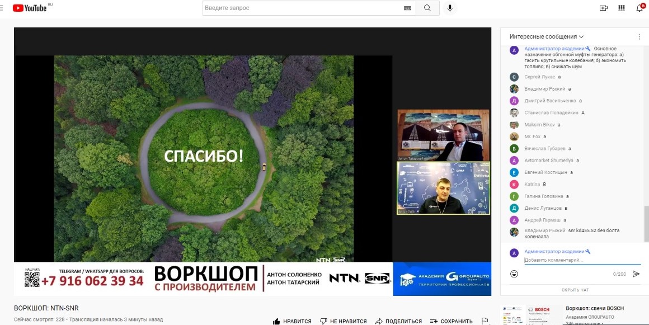The width and height of the screenshot is (649, 325).
Task: Click the name Денис Луганцов in chat
Action: (x=543, y=208)
